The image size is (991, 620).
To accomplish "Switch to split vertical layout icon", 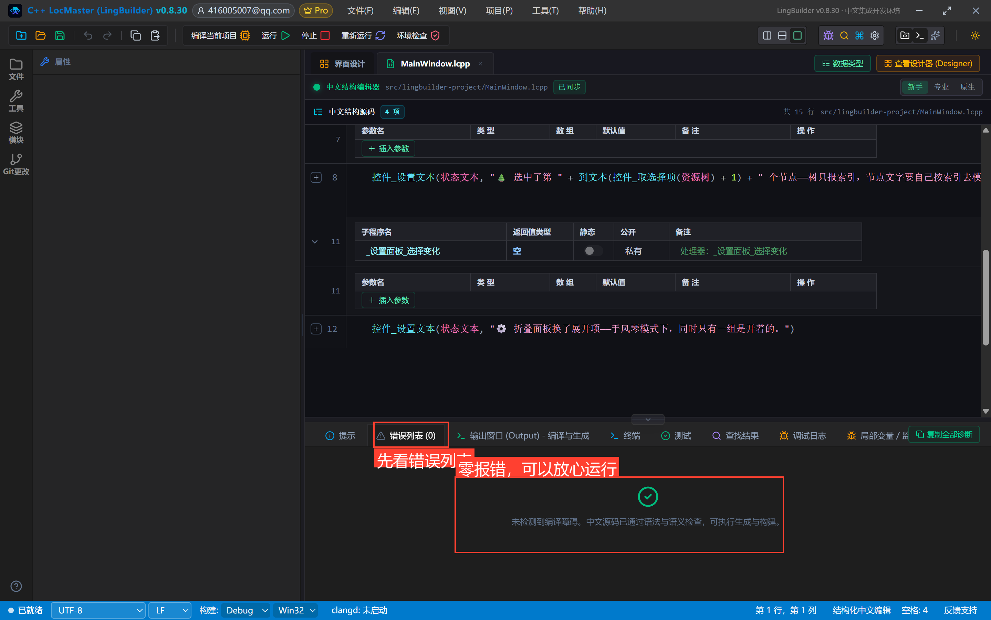I will [x=767, y=36].
